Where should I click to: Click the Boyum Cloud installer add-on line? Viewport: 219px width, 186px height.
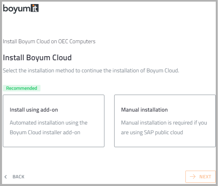tap(45, 132)
